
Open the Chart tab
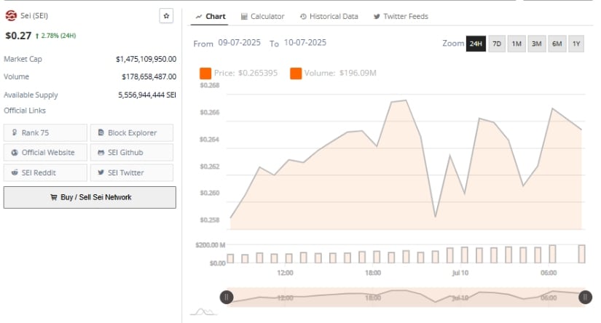click(210, 17)
